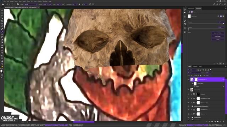The height and width of the screenshot is (127, 227).
Task: Select the Brush tool in left toolbar
Action: click(x=2, y=32)
